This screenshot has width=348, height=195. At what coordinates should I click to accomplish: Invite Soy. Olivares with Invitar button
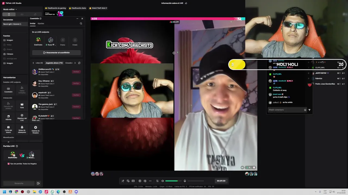click(76, 83)
